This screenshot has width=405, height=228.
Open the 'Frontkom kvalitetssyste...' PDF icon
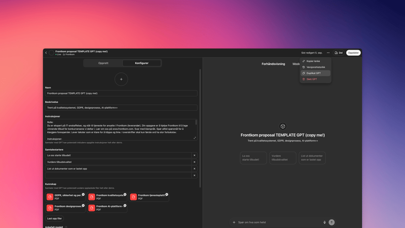(92, 197)
